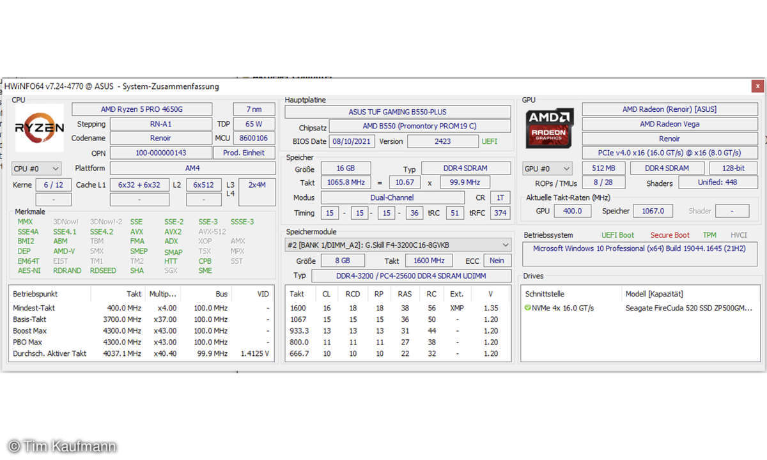Click the 6 / 12 cores field

tap(53, 185)
